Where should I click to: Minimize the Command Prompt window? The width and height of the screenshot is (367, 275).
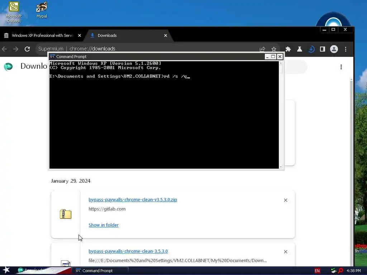[267, 57]
